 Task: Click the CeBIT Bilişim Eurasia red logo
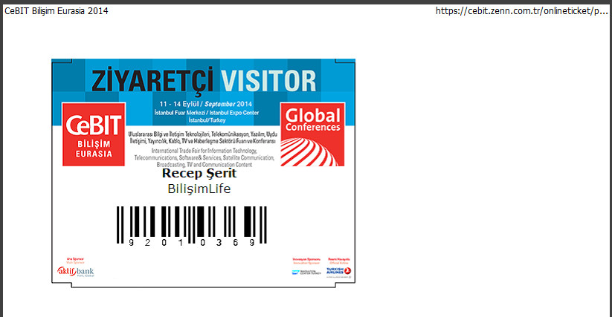tap(94, 134)
